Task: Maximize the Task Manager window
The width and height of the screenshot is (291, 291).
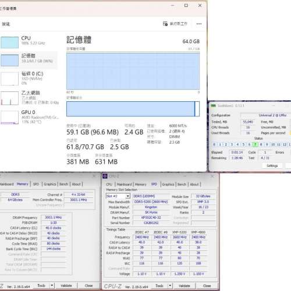Action: tap(186, 5)
